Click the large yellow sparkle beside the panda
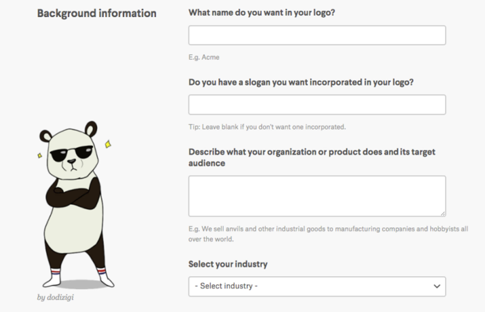This screenshot has height=312, width=485. pos(108,144)
